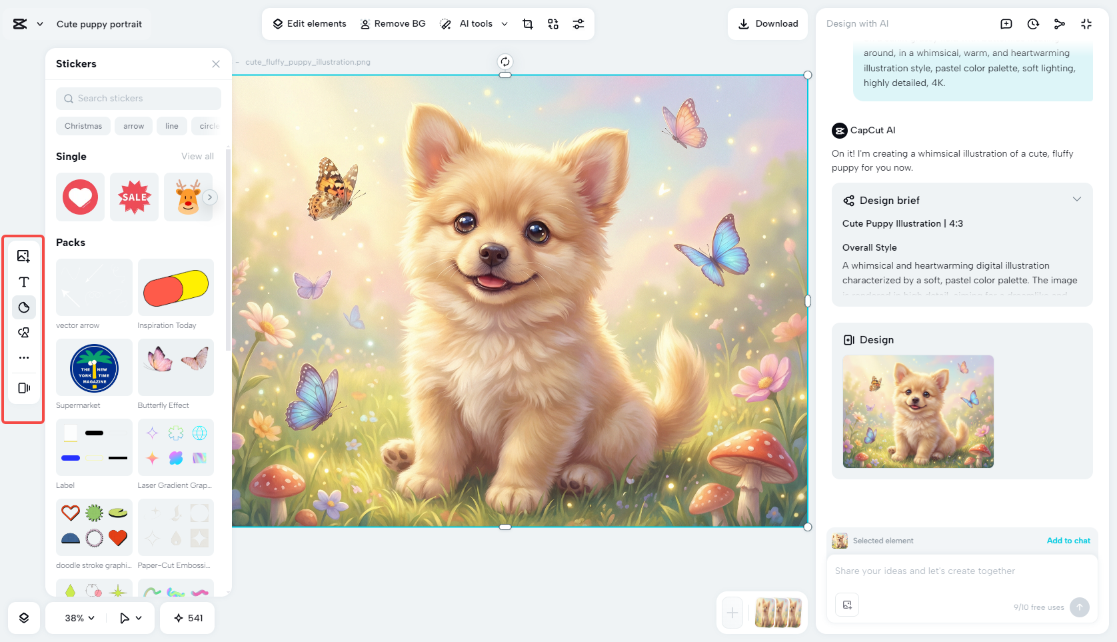Viewport: 1117px width, 642px height.
Task: Select the Christmas sticker tag
Action: click(x=83, y=126)
